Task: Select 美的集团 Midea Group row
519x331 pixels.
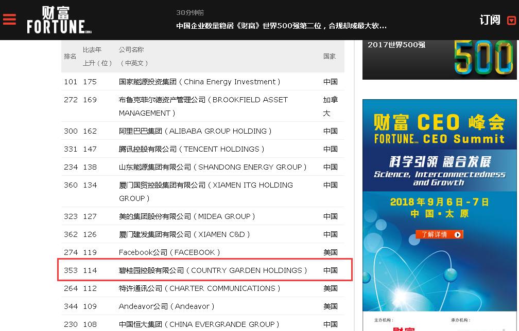Action: [x=203, y=216]
